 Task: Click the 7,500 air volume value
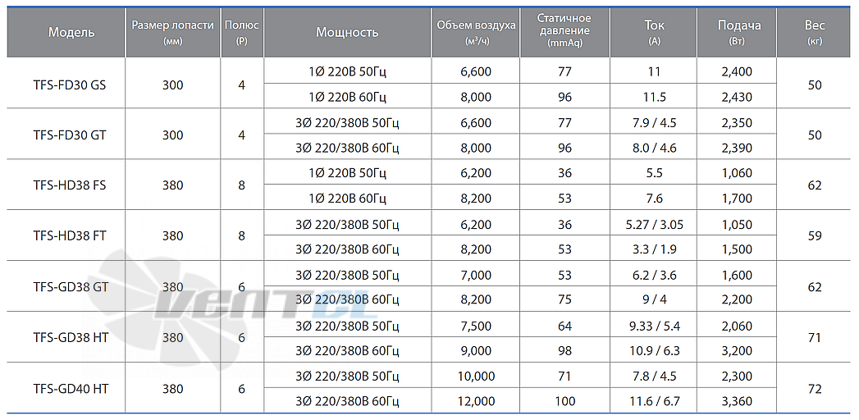(x=477, y=326)
